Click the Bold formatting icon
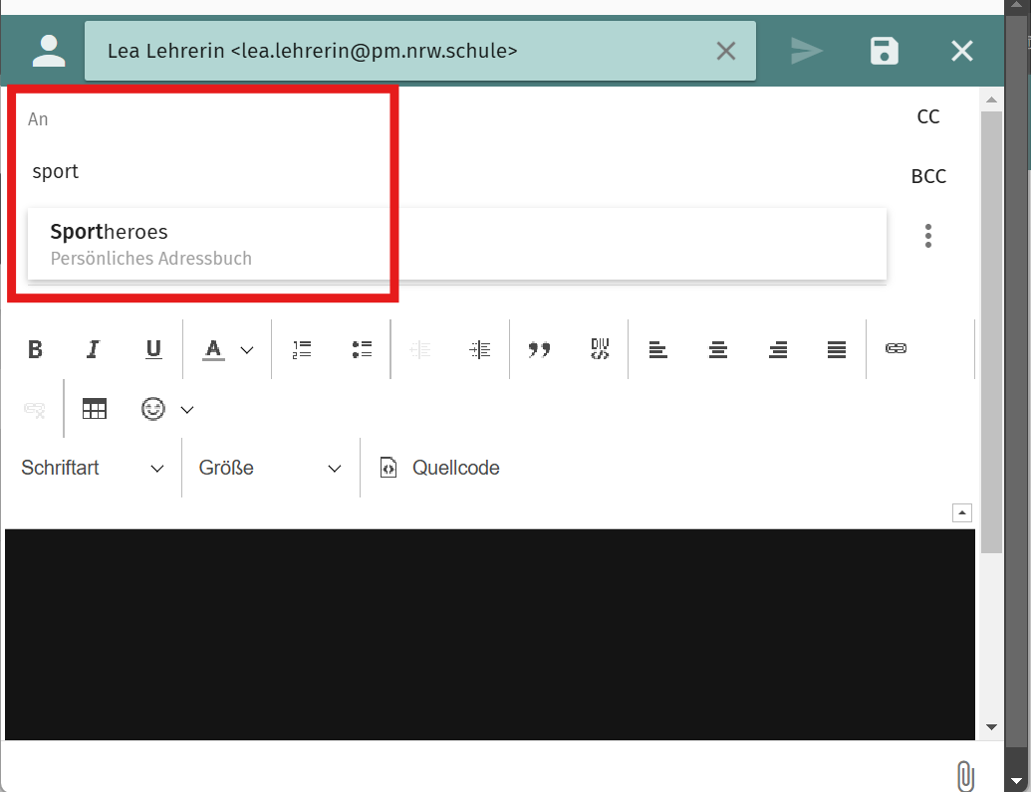Viewport: 1031px width, 792px height. coord(35,349)
